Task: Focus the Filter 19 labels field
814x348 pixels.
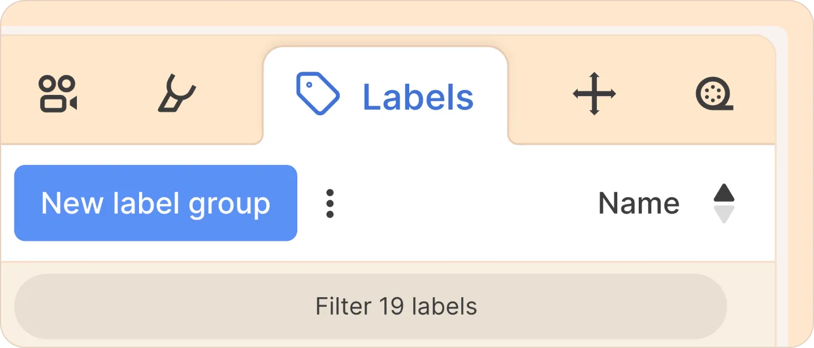Action: 370,307
